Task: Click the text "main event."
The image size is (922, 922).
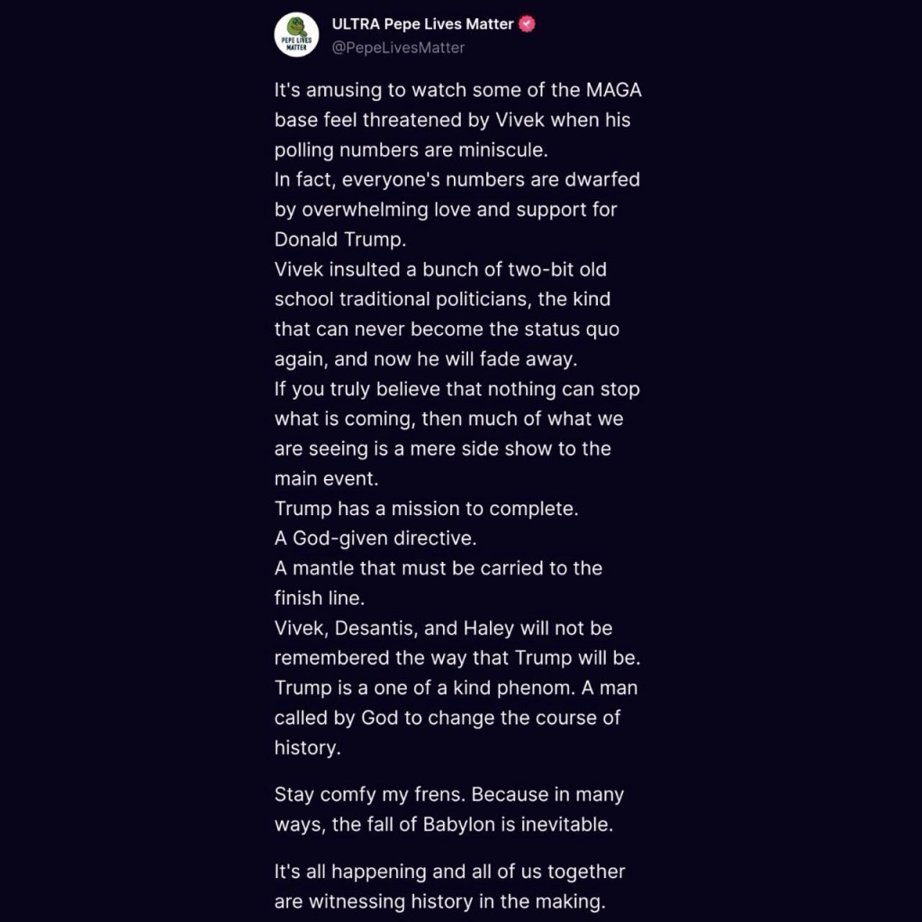Action: [326, 479]
